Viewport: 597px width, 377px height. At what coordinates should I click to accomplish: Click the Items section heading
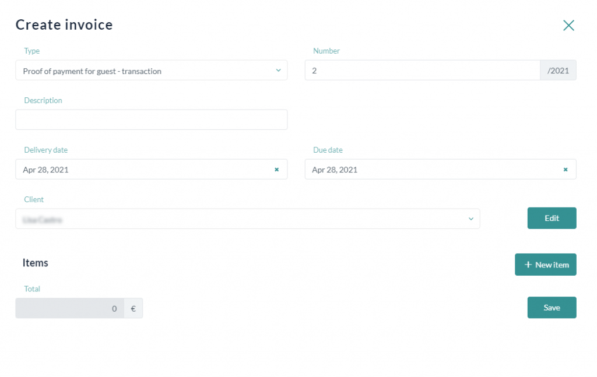pyautogui.click(x=35, y=263)
